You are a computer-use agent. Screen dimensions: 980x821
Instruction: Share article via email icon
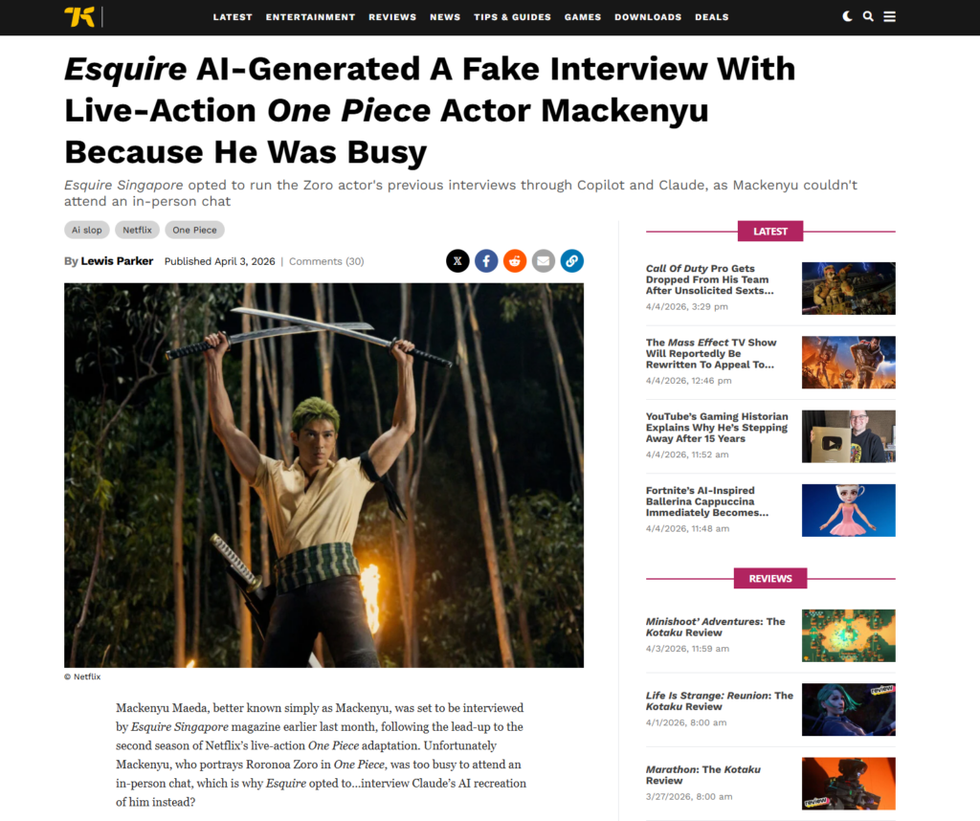point(544,261)
